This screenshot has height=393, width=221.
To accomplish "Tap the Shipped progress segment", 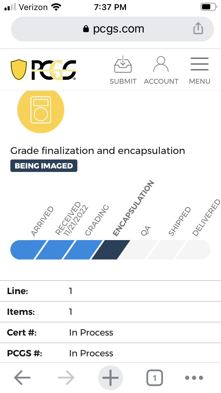I will 166,250.
